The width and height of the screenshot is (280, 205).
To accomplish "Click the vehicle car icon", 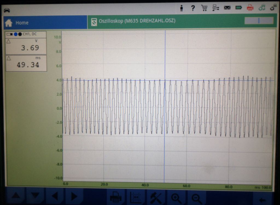I will [x=7, y=10].
